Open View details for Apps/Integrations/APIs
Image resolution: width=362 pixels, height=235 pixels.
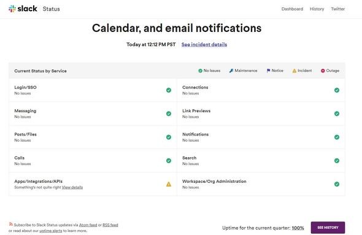72,187
